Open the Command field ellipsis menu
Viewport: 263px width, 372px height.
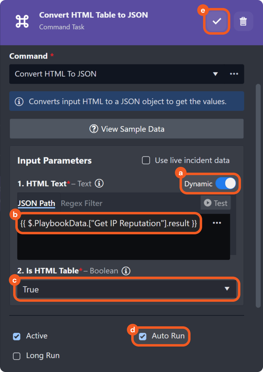tap(234, 74)
